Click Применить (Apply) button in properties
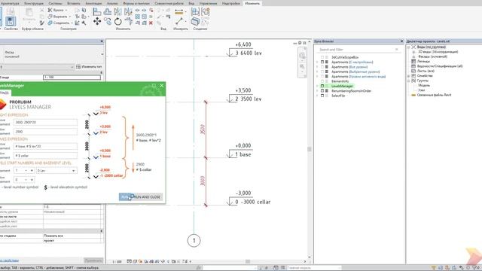The height and width of the screenshot is (271, 482). (93, 260)
